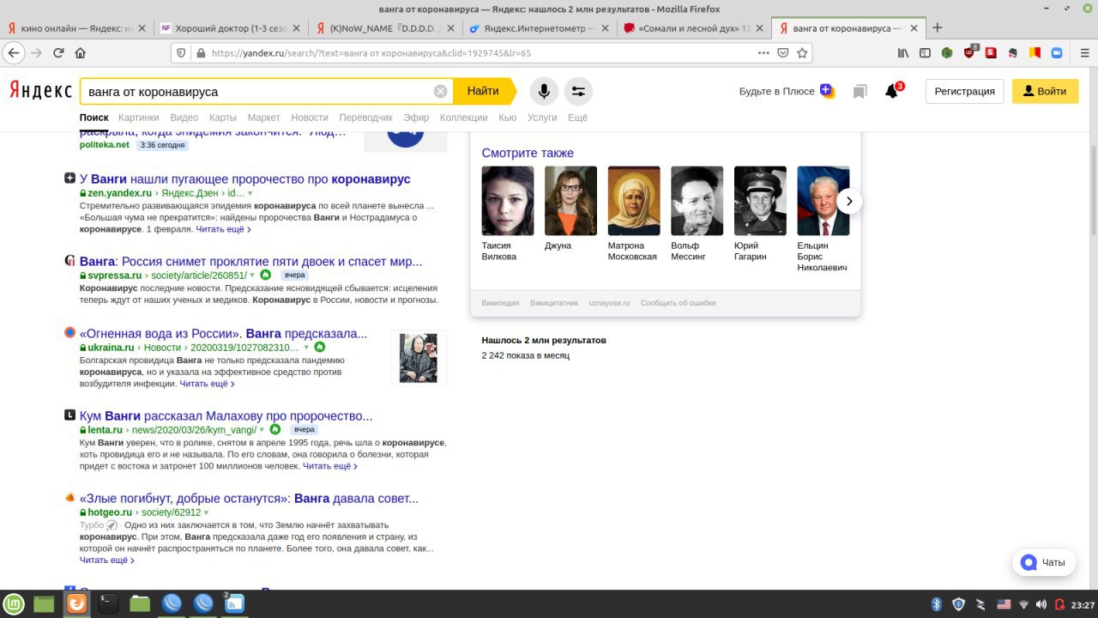Open the Firefox home page

pyautogui.click(x=81, y=52)
